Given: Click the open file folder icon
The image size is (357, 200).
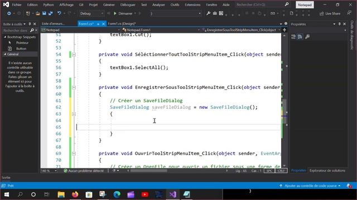Looking at the screenshot, I should 38,13.
